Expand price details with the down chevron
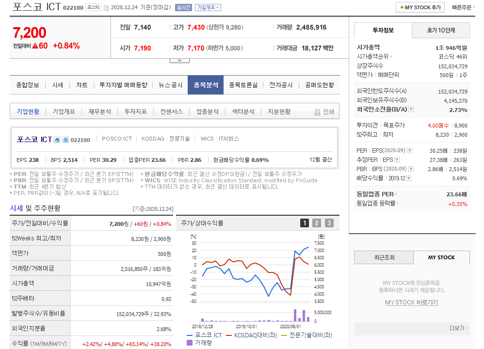This screenshot has height=349, width=484. coord(179,61)
